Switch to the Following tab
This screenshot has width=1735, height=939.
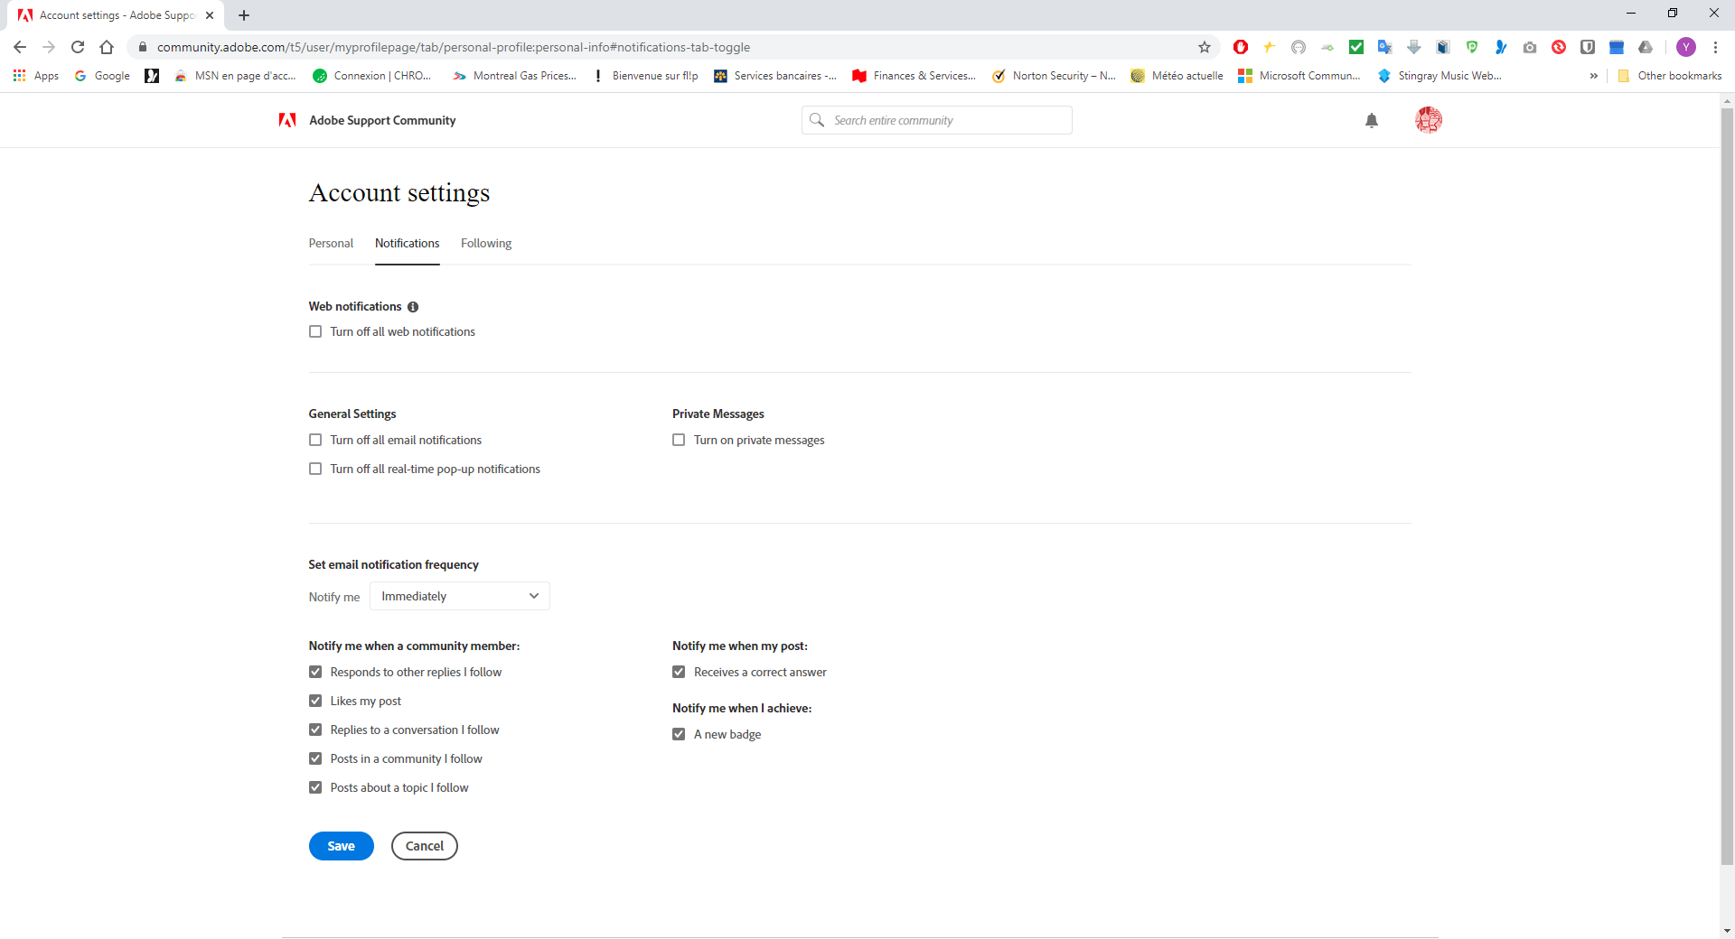pyautogui.click(x=485, y=243)
